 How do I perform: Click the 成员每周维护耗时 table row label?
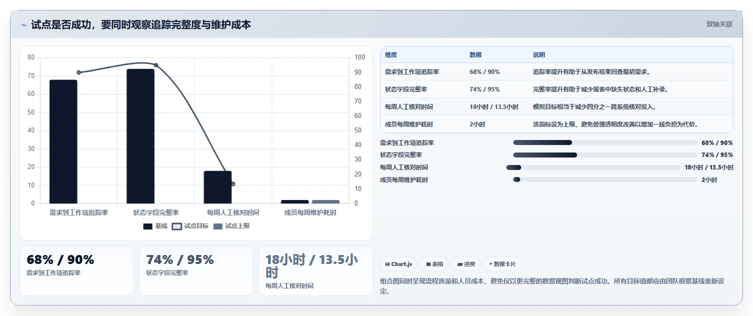[x=409, y=124]
